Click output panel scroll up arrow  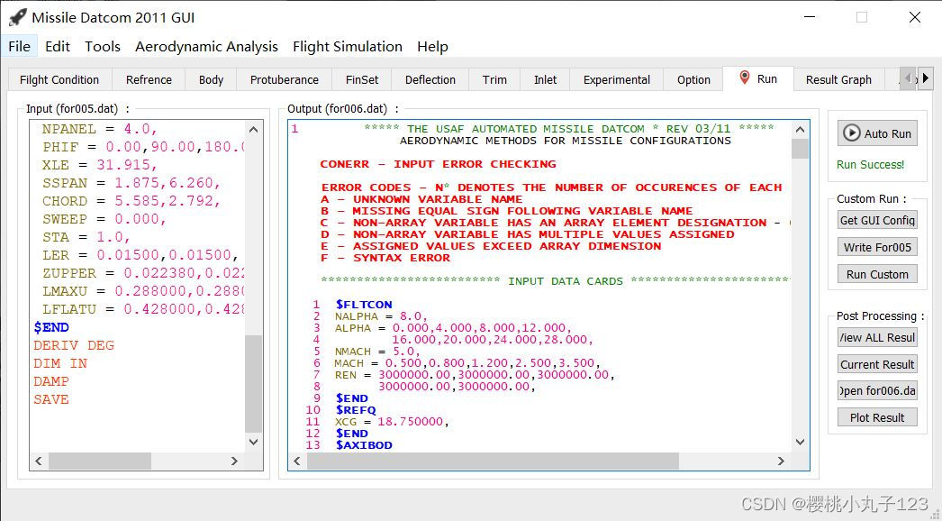coord(800,130)
